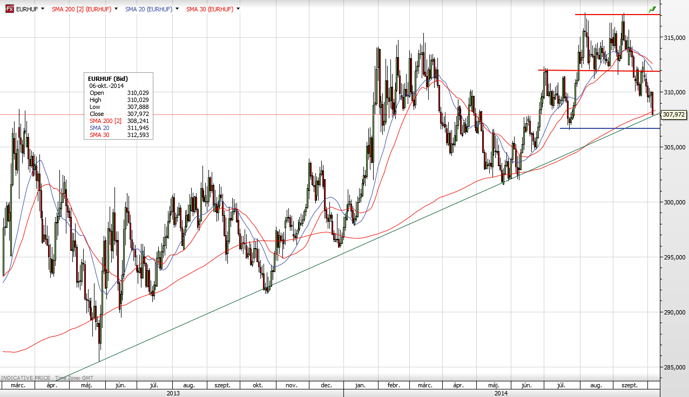Viewport: 689px width, 397px height.
Task: Click the Open value 310,029
Action: [x=138, y=93]
